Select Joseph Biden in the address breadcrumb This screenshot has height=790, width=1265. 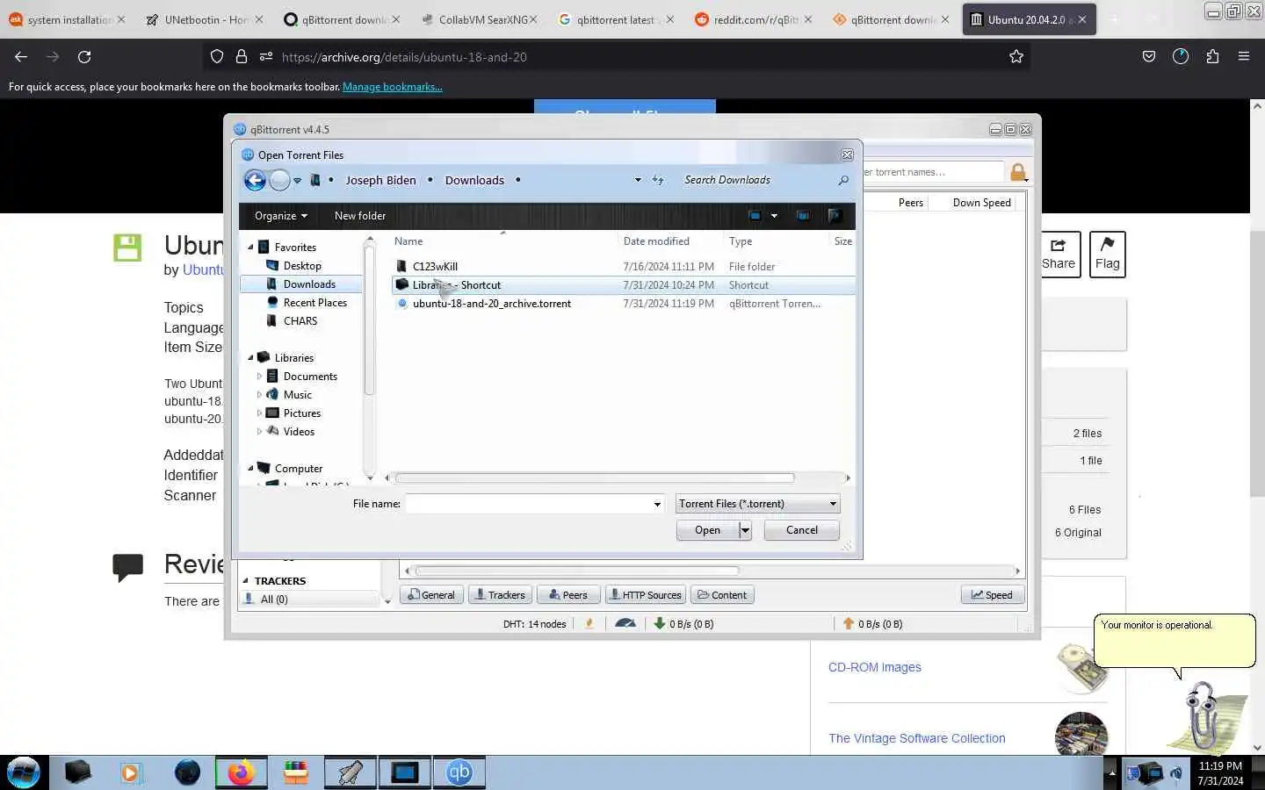point(380,180)
